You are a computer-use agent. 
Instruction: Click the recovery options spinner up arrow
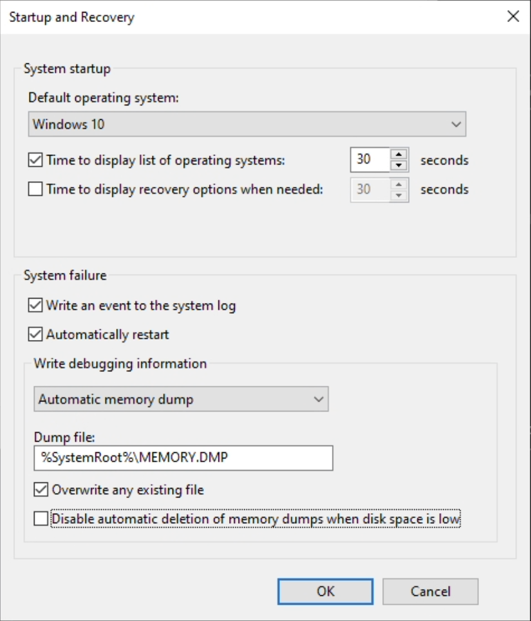click(x=400, y=185)
